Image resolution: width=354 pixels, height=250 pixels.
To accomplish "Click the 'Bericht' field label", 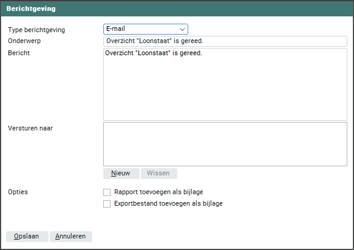I will [19, 53].
